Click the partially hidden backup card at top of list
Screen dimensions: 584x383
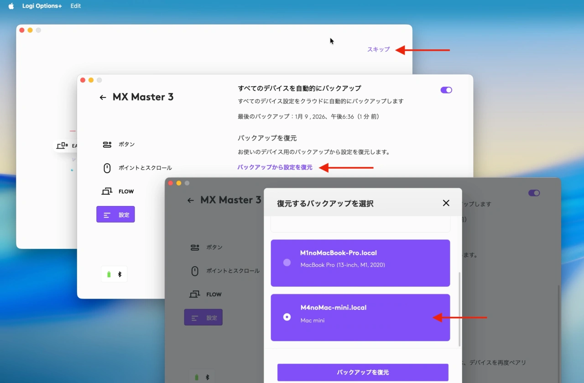pyautogui.click(x=360, y=225)
